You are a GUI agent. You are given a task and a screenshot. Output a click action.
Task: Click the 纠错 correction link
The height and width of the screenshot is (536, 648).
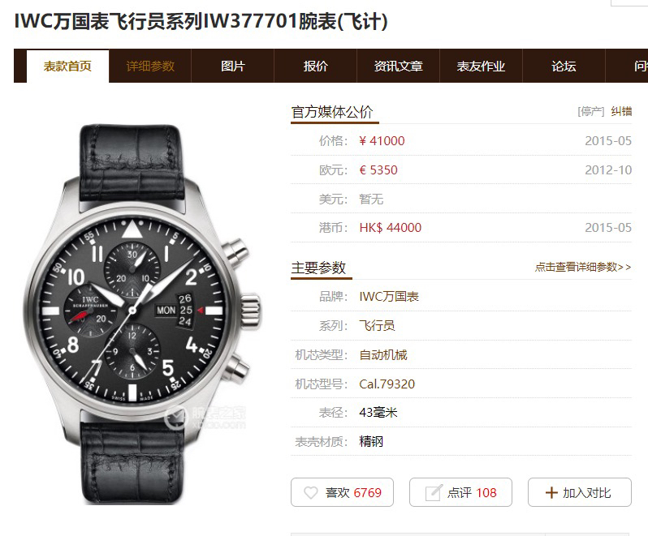pos(621,111)
